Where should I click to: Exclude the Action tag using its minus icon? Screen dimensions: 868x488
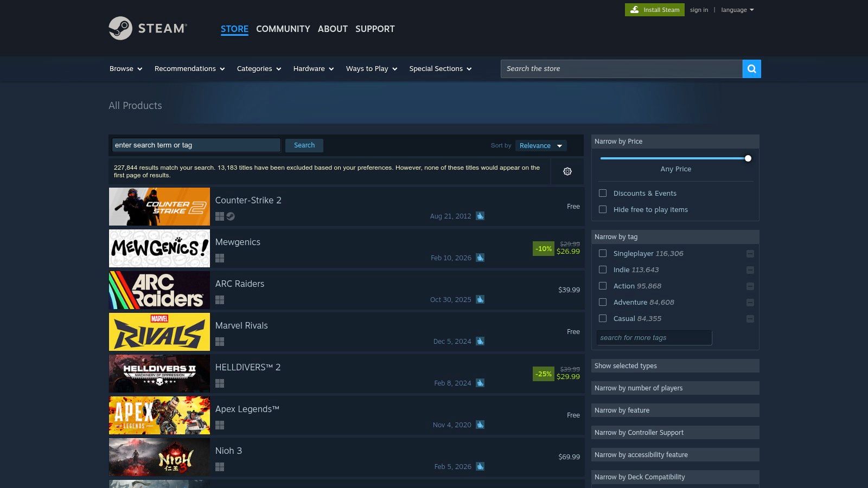click(x=750, y=286)
